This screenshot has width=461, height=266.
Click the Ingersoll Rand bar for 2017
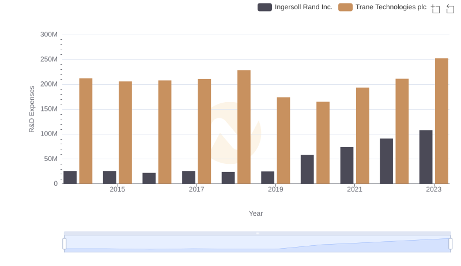pyautogui.click(x=188, y=177)
